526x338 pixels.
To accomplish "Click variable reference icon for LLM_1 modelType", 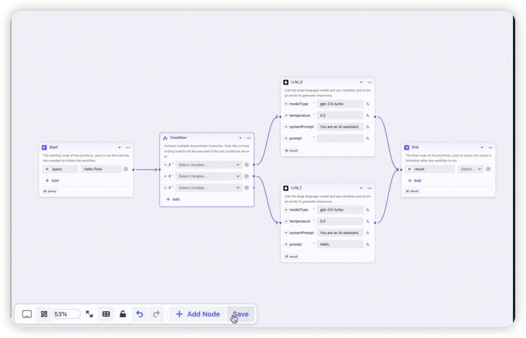I will coord(368,210).
